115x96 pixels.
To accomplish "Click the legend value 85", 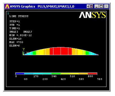I will click(x=26, y=79).
